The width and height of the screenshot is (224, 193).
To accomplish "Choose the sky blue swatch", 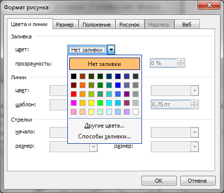I will point(118,103).
